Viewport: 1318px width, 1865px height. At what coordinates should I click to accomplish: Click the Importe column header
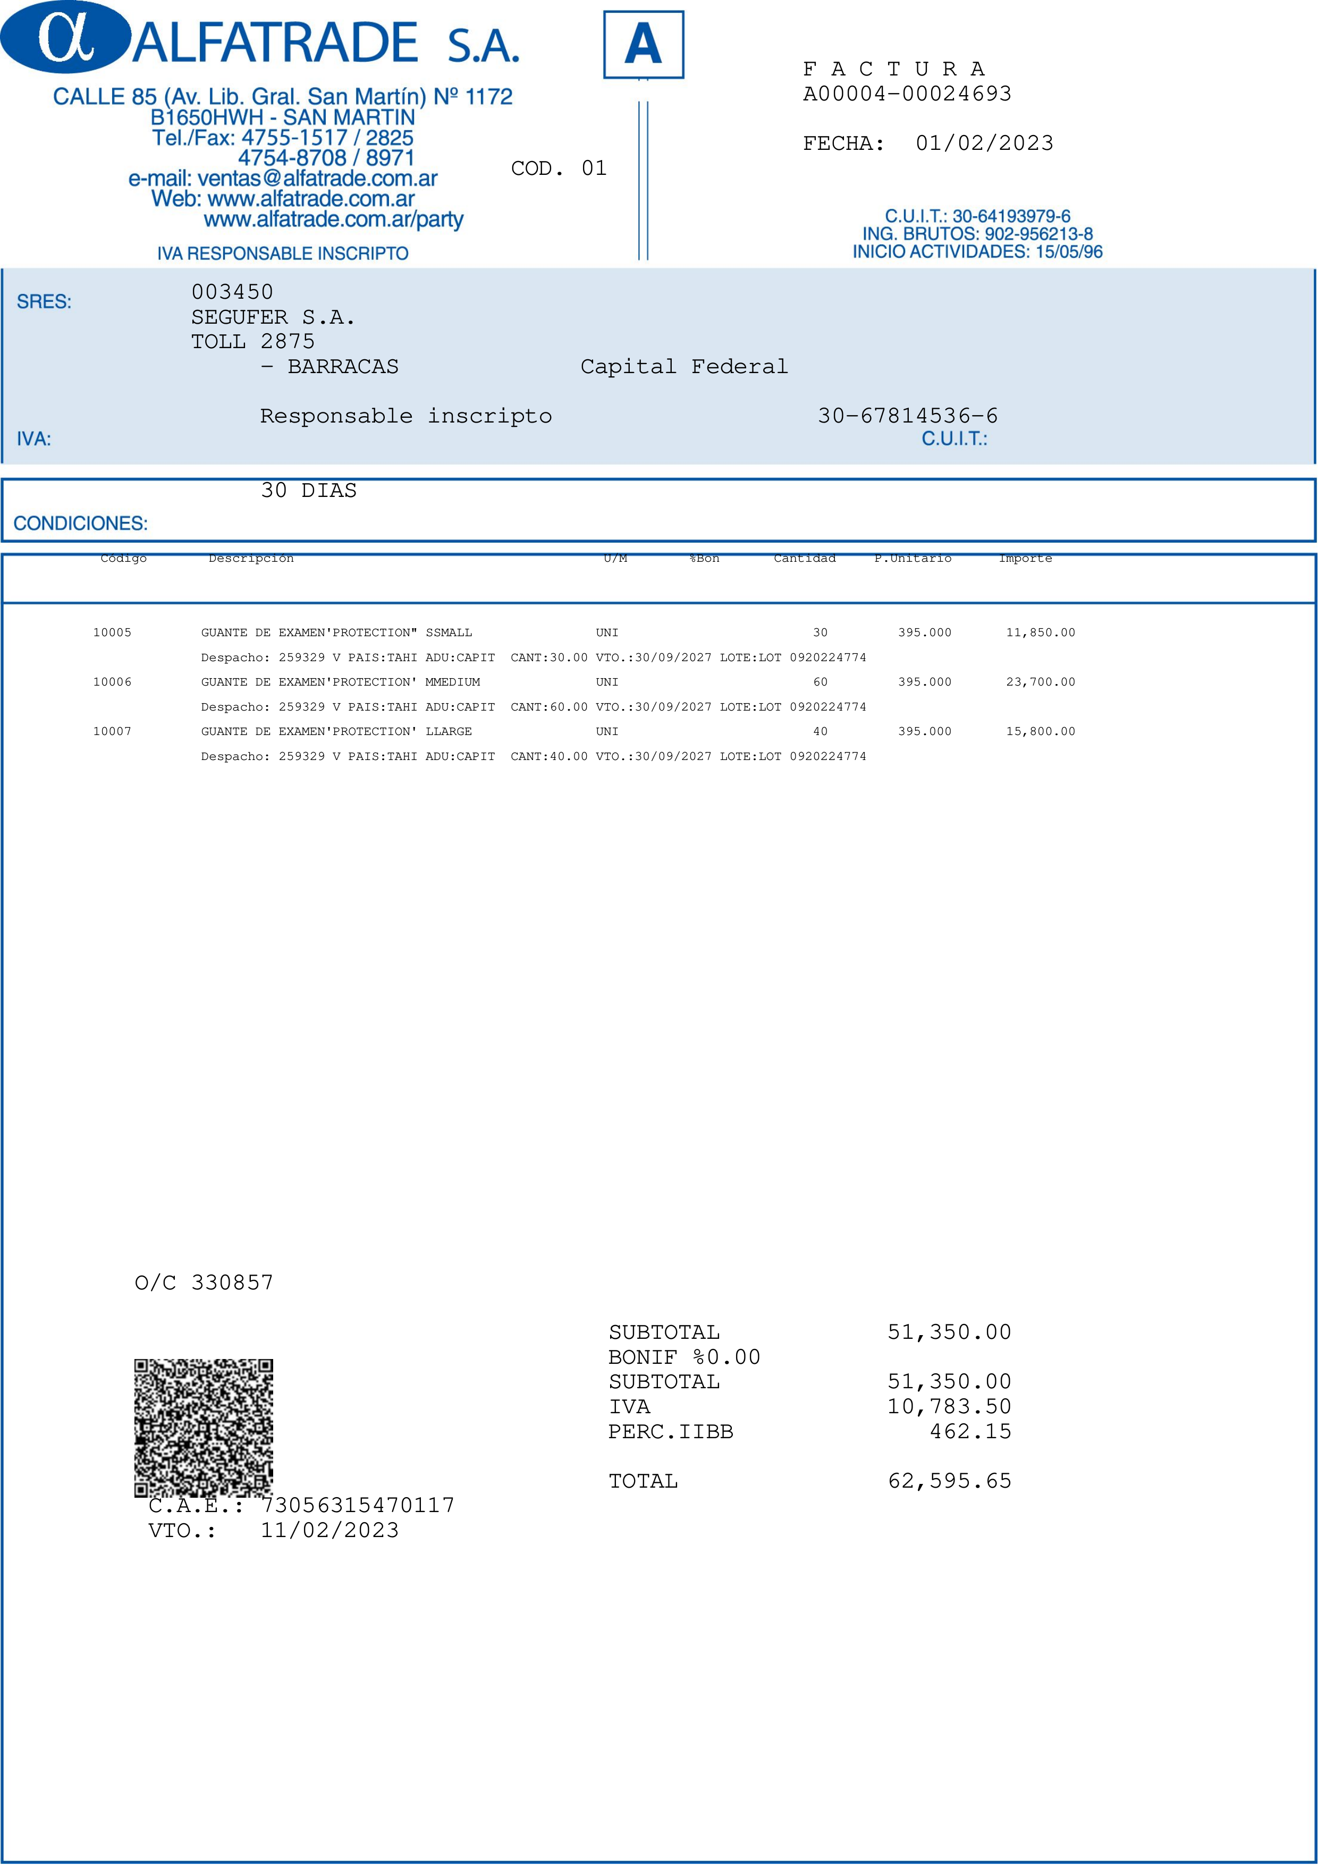pos(1025,558)
